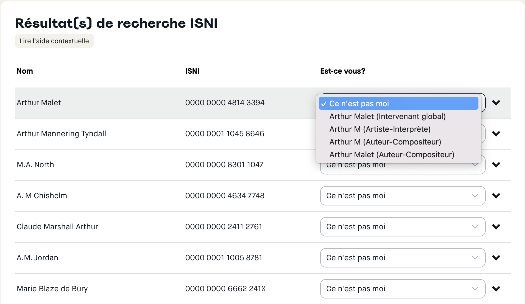
Task: Expand the Arthur Malet row chevron
Action: coord(496,103)
